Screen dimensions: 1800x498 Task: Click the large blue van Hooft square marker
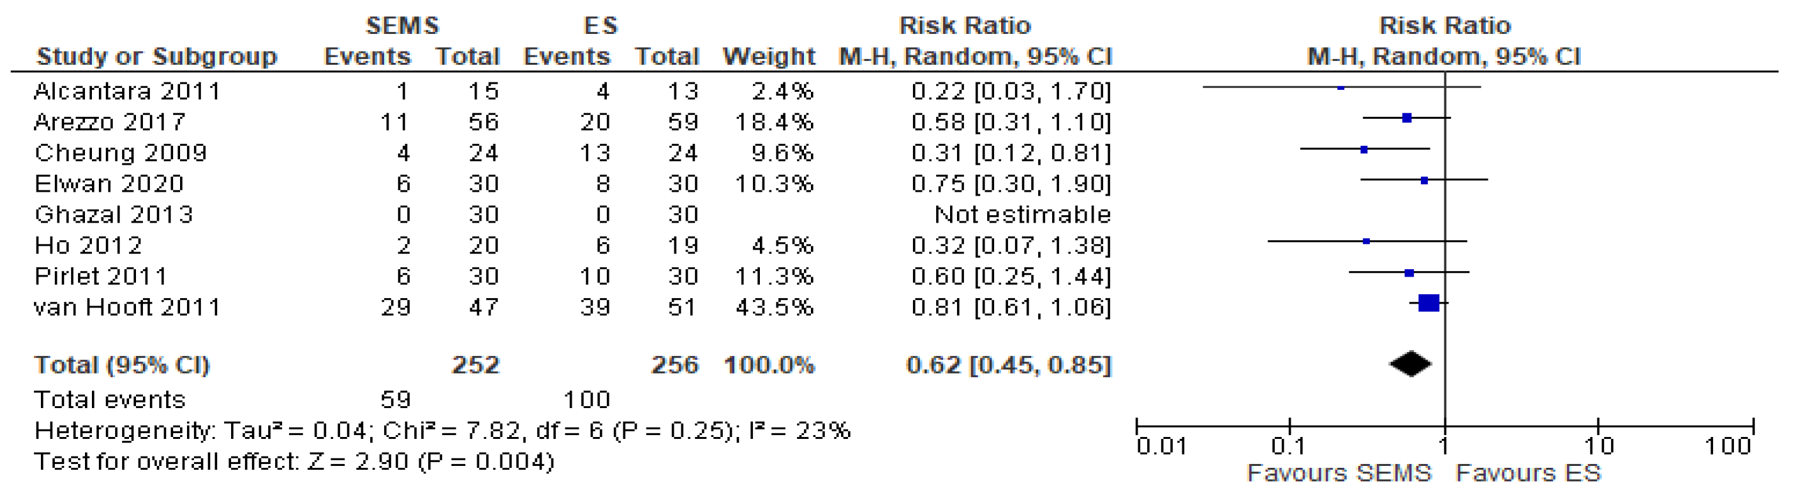pos(1429,302)
